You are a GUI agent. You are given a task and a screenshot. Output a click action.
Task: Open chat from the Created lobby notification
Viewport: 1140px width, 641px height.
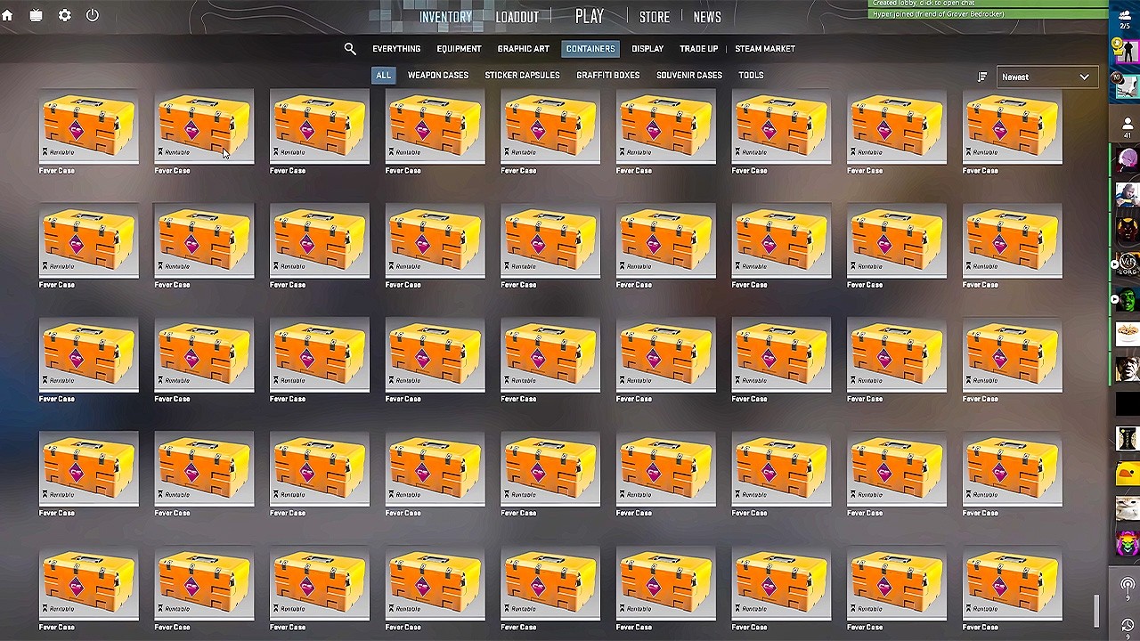click(x=987, y=4)
